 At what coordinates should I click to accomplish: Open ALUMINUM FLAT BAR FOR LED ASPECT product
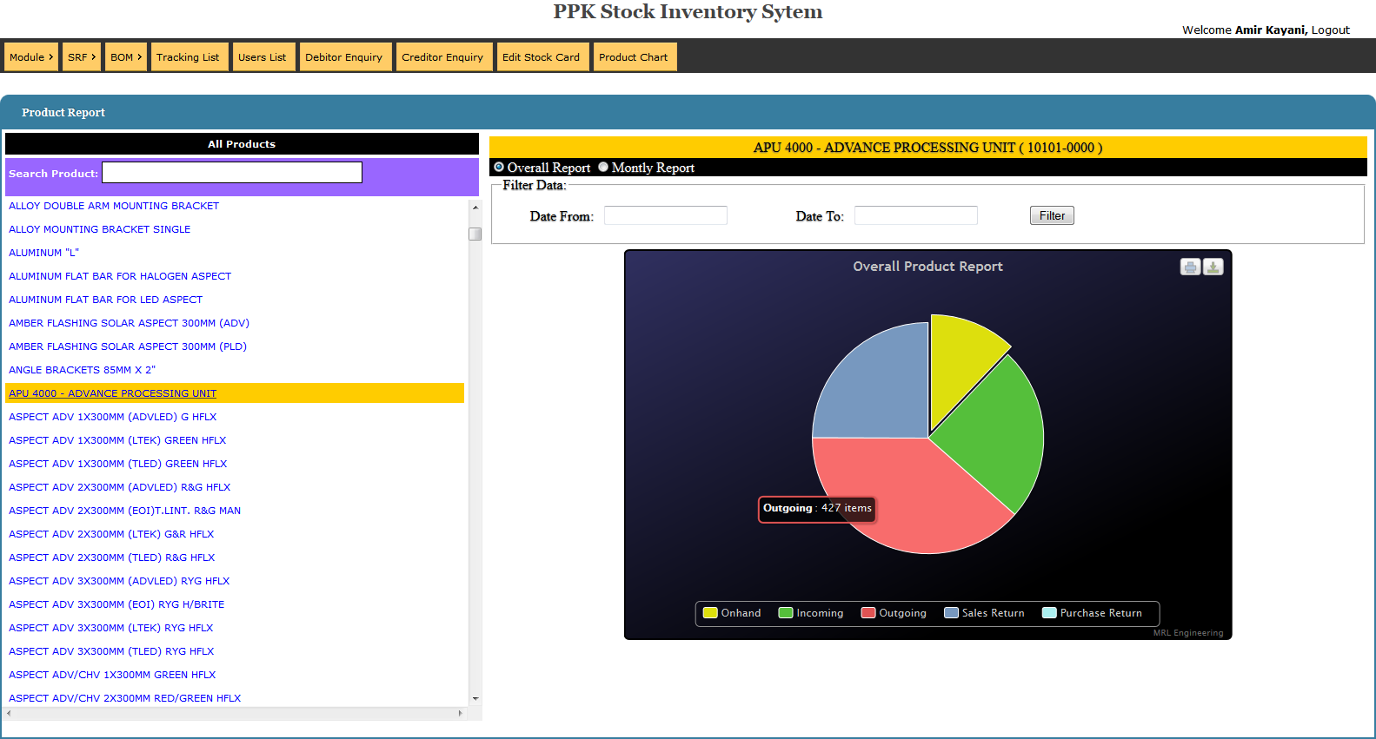[105, 300]
